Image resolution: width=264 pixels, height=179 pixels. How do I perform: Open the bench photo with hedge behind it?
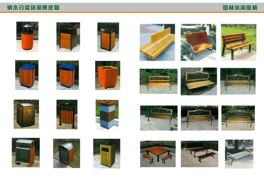coord(158,81)
